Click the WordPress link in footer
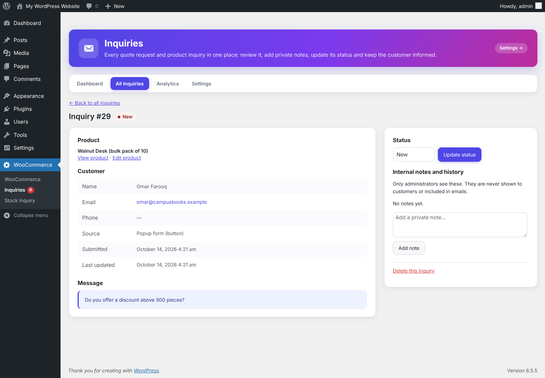The height and width of the screenshot is (378, 545). (146, 371)
